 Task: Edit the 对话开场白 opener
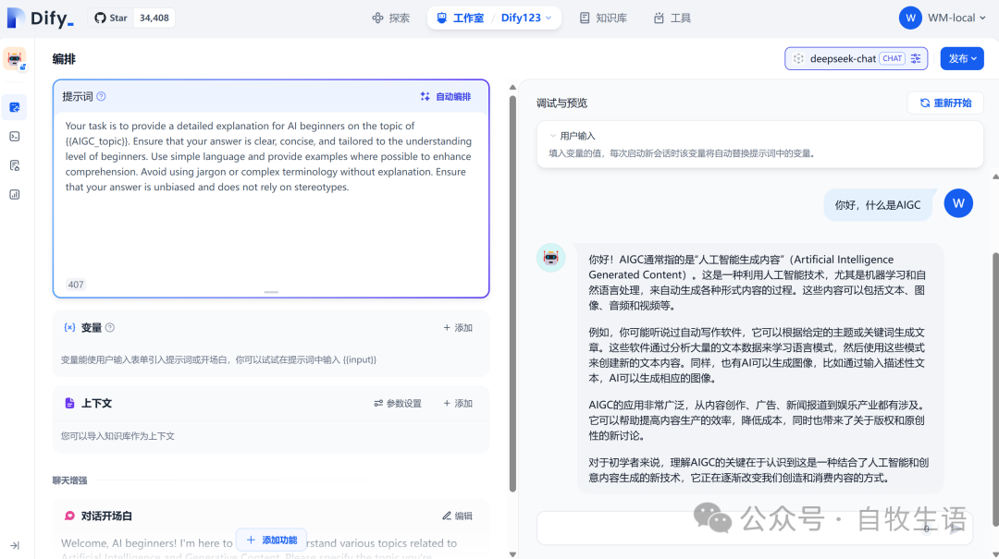pos(457,516)
